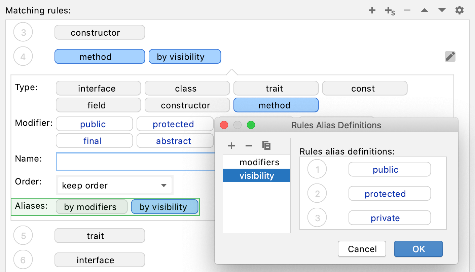Enable the const type

pos(365,88)
